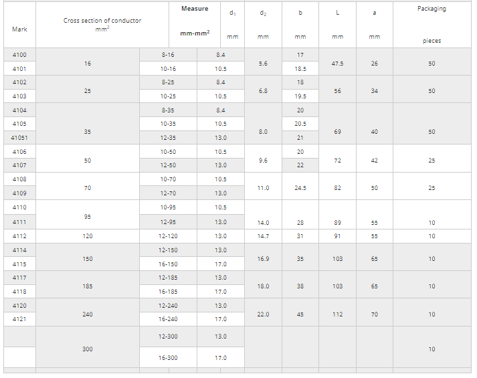Click the Mark column header
Image resolution: width=477 pixels, height=378 pixels.
point(19,29)
